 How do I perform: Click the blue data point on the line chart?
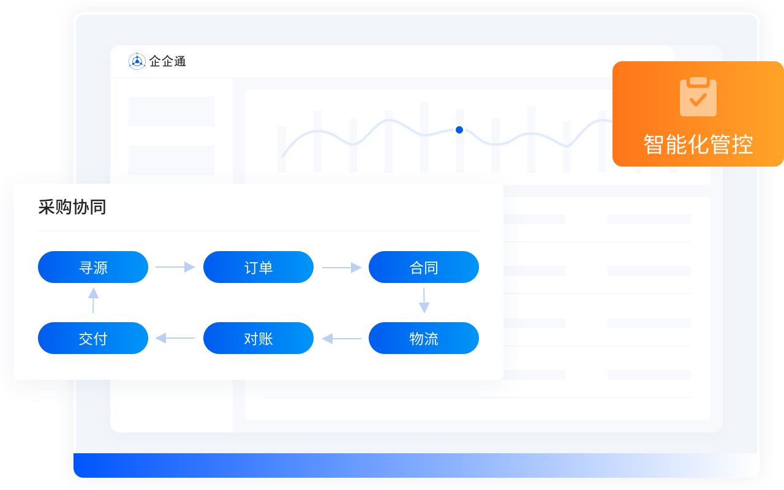pos(459,130)
